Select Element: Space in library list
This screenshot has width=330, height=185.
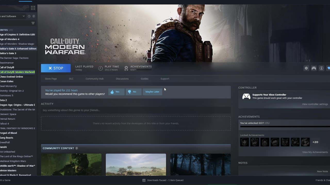pyautogui.click(x=8, y=114)
